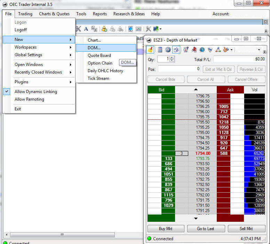
Task: Open the Trading menu
Action: 25,14
